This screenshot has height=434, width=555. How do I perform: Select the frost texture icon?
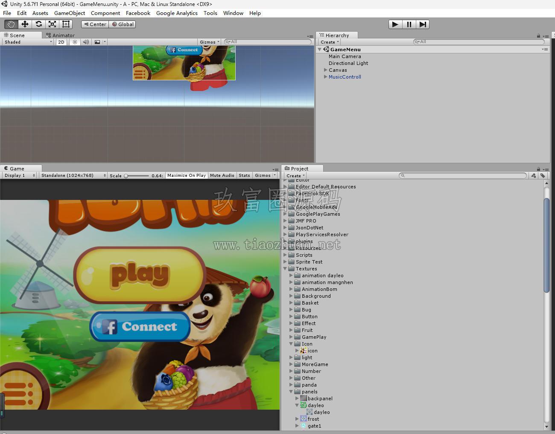pos(304,419)
